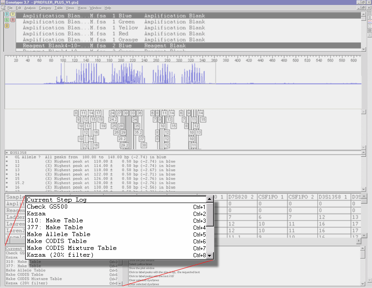This screenshot has height=288, width=372.
Task: Click the macro description pane scroll-down arrow
Action: (x=362, y=283)
